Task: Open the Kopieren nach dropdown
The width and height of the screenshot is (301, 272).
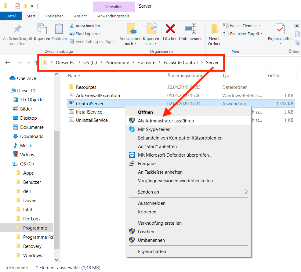Action: pos(151,44)
